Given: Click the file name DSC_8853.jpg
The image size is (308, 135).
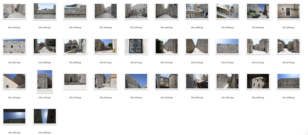Looking at the screenshot, I should click(197, 98).
